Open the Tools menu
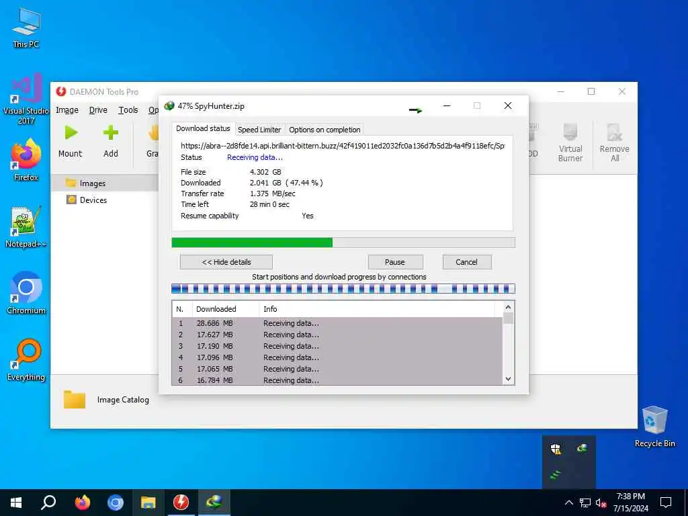This screenshot has height=516, width=688. (128, 110)
